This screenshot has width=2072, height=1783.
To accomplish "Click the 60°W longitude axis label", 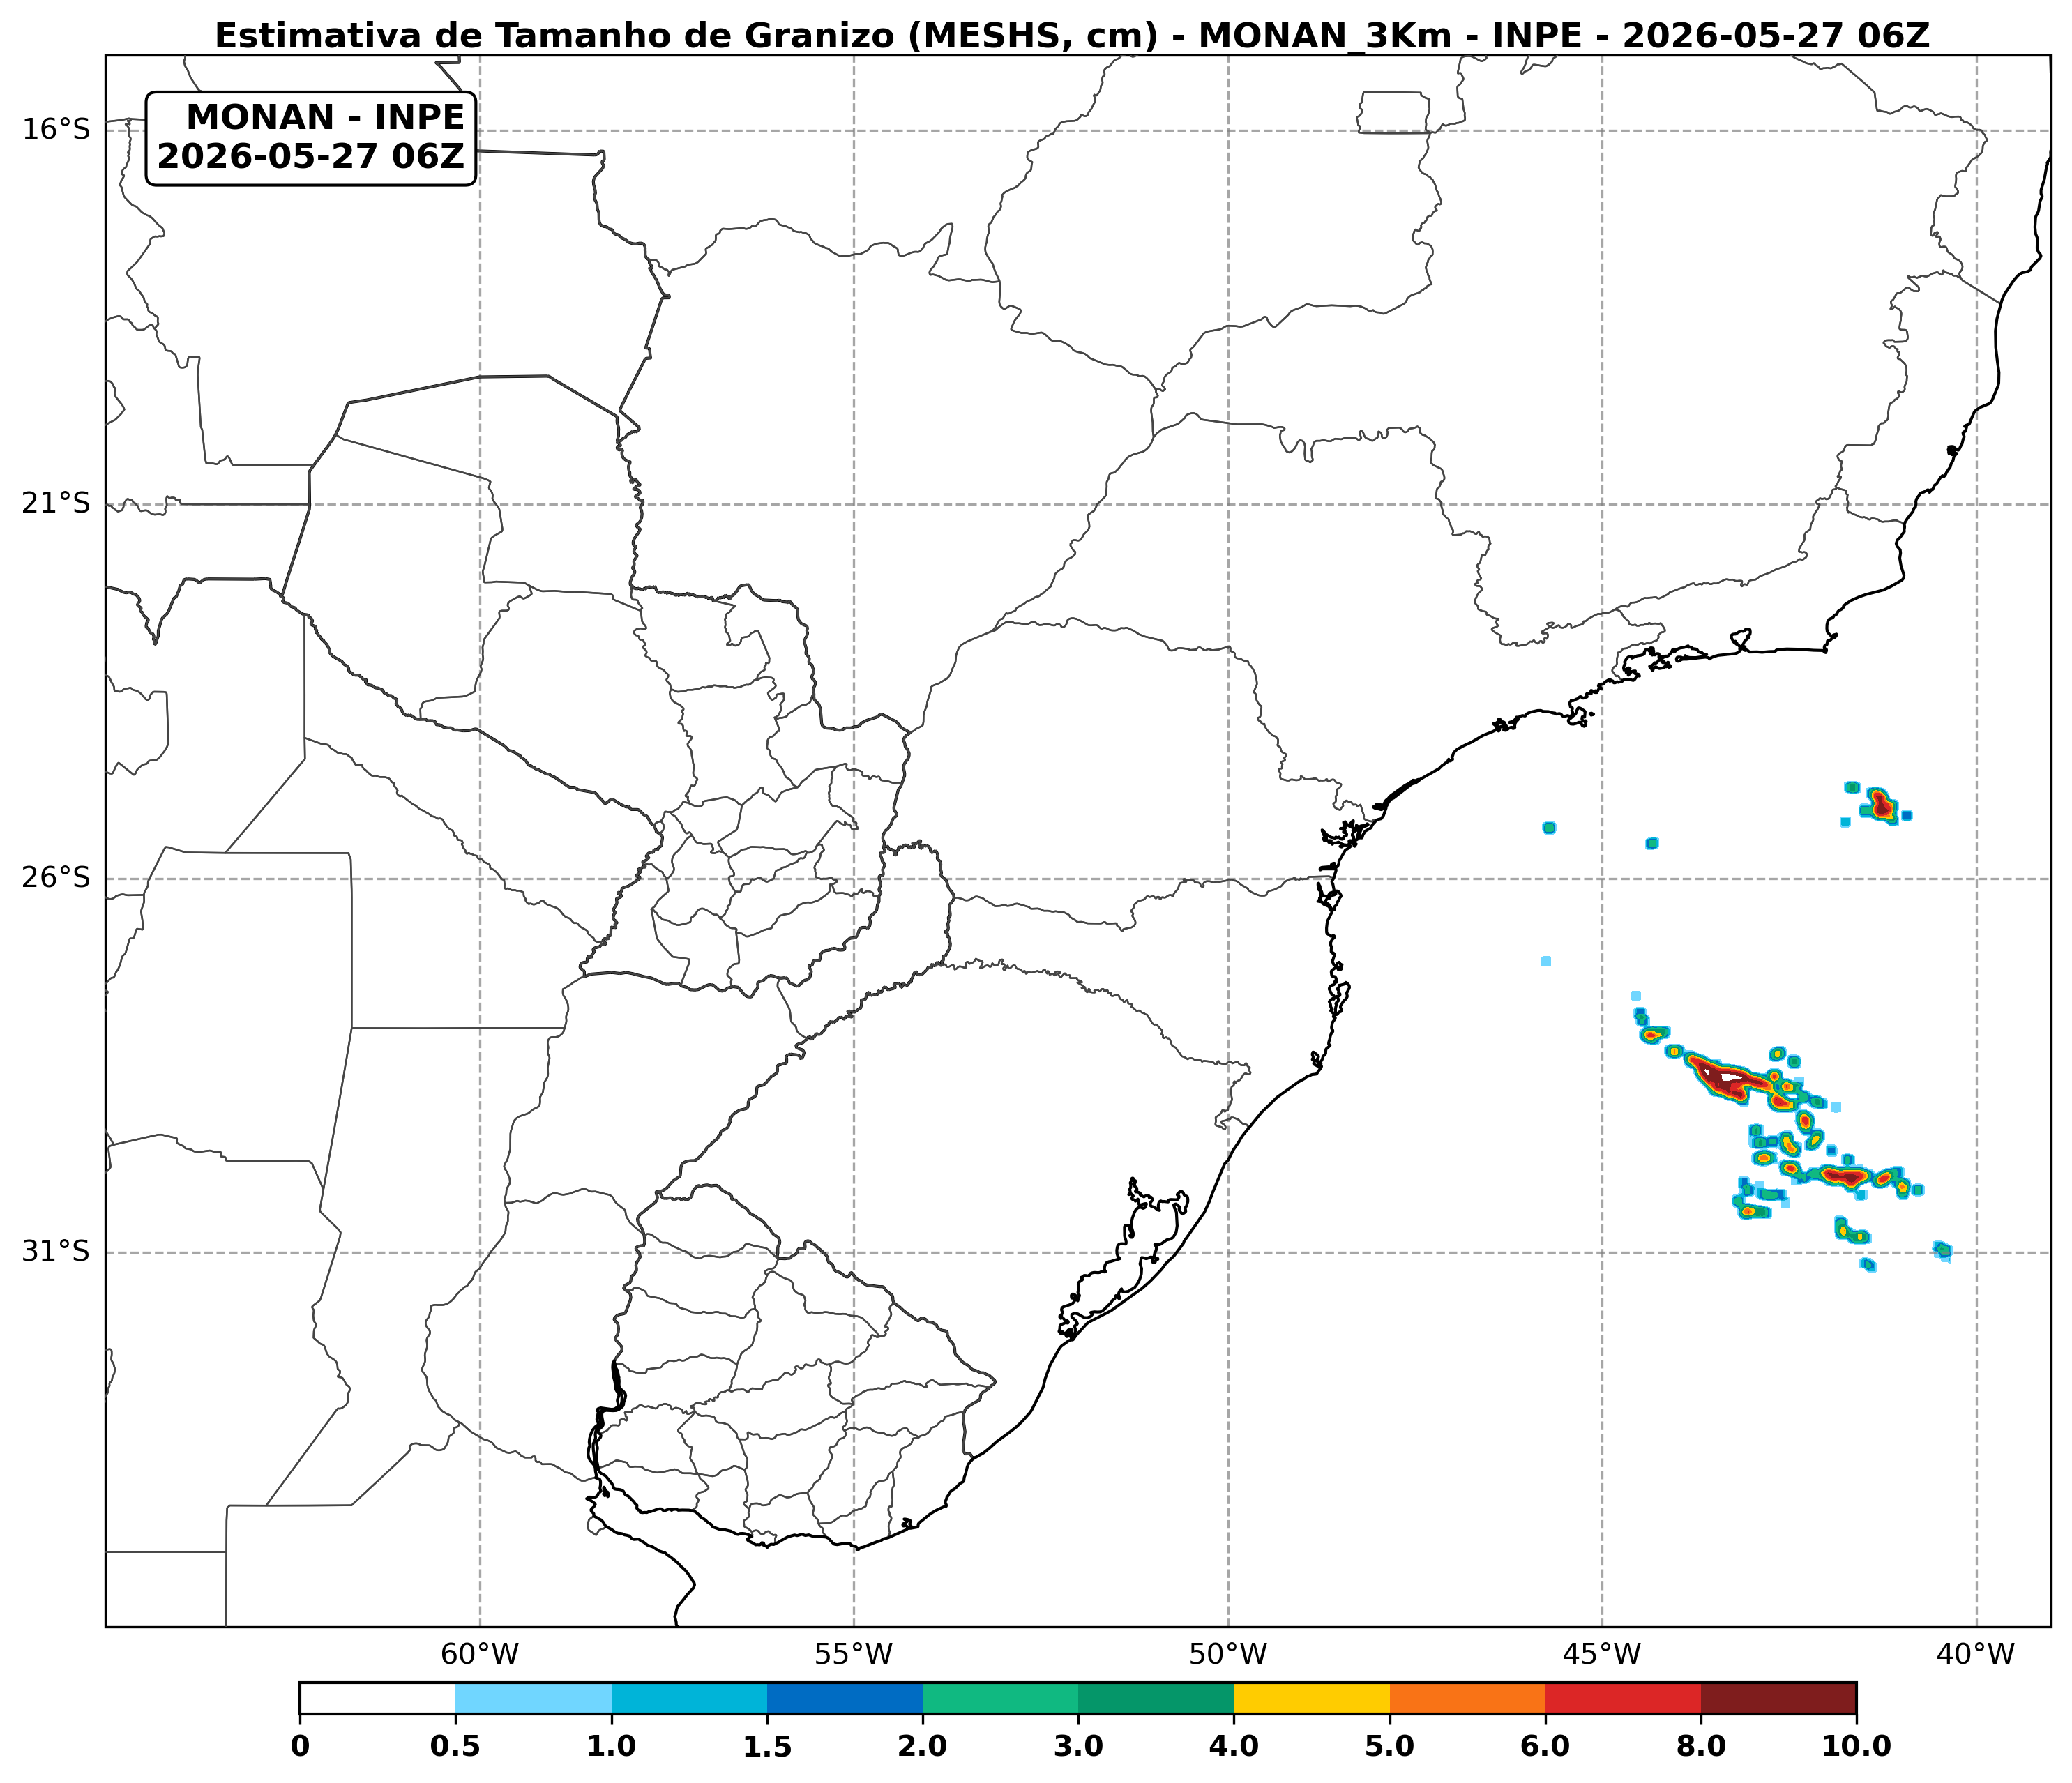I will (480, 1655).
